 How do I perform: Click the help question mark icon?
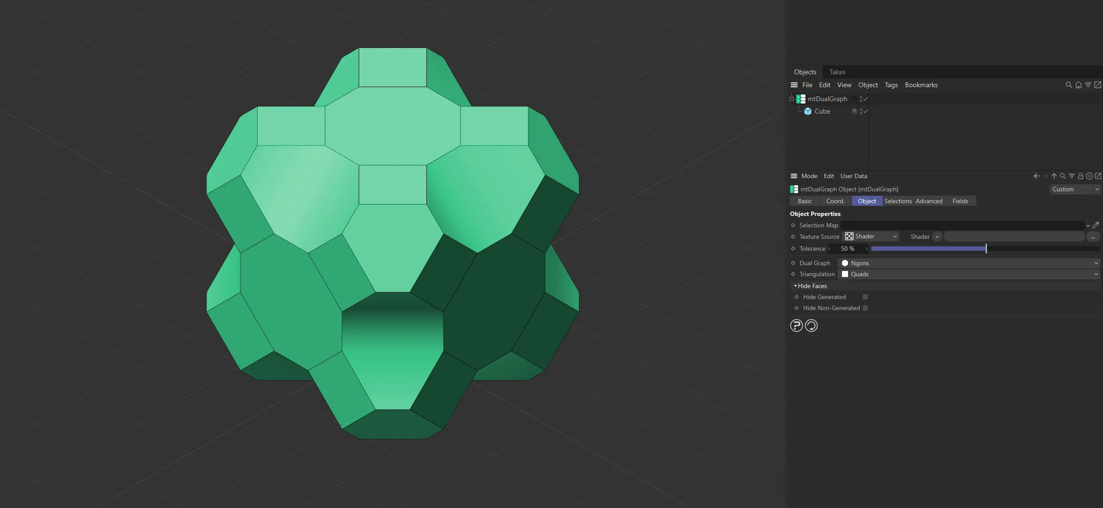[x=797, y=325]
